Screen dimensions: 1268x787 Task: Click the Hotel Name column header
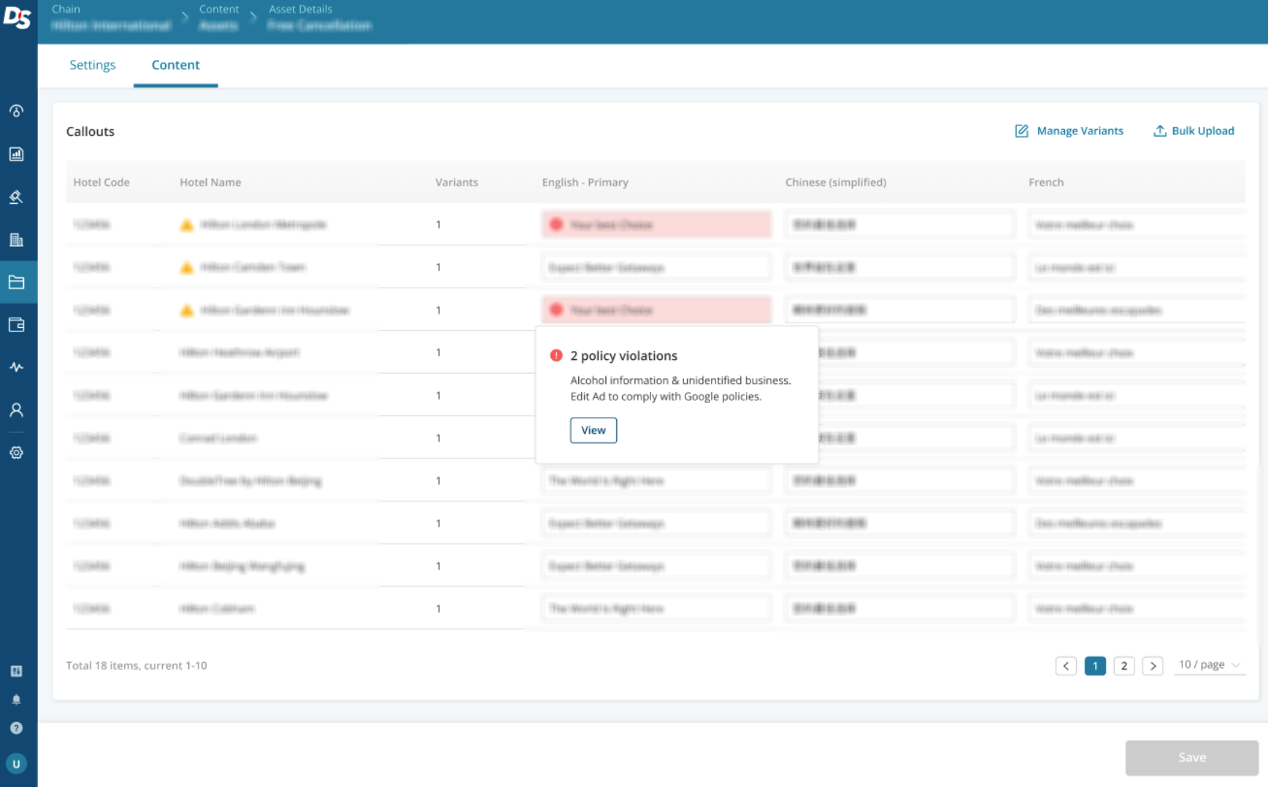pyautogui.click(x=210, y=183)
